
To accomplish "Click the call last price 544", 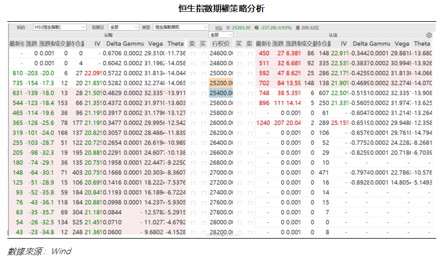I will 17,103.
